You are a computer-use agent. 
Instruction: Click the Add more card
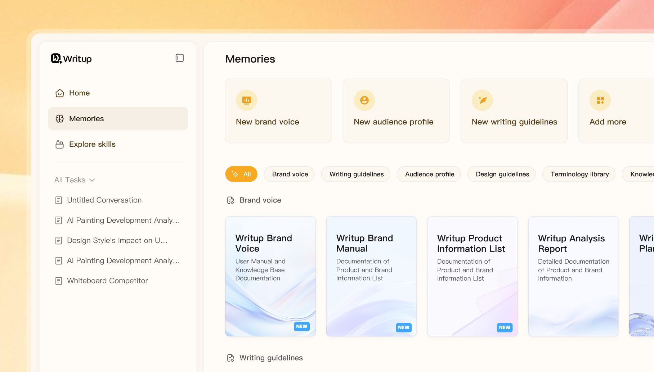coord(616,111)
